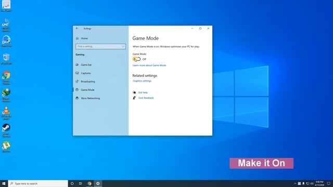This screenshot has width=333, height=187.
Task: Click the Give feedback person icon
Action: (x=134, y=98)
